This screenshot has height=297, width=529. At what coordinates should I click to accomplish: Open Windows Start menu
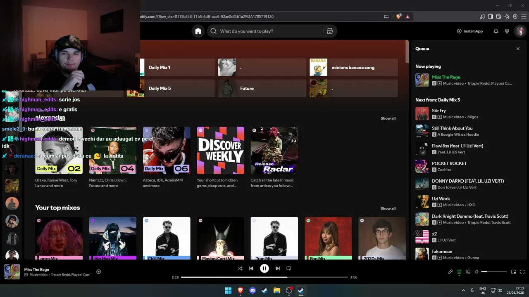pos(228,290)
